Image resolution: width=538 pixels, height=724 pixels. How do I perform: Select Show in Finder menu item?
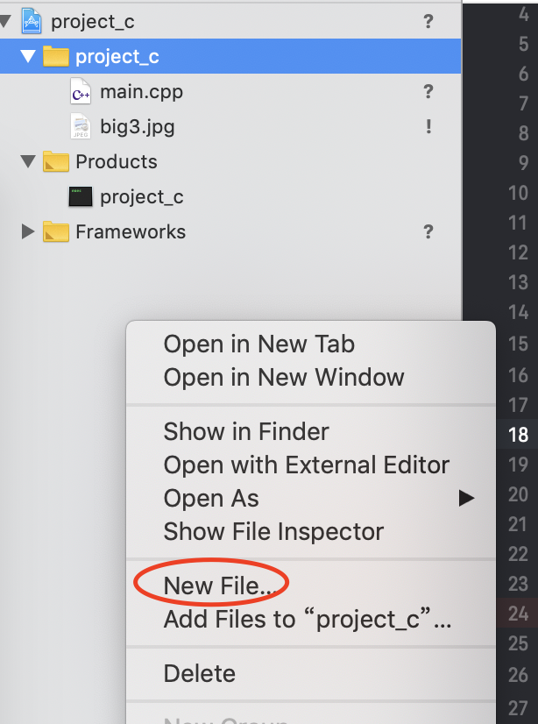click(x=246, y=432)
